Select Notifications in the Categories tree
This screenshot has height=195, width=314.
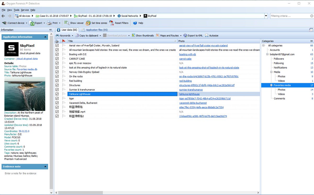point(281,68)
